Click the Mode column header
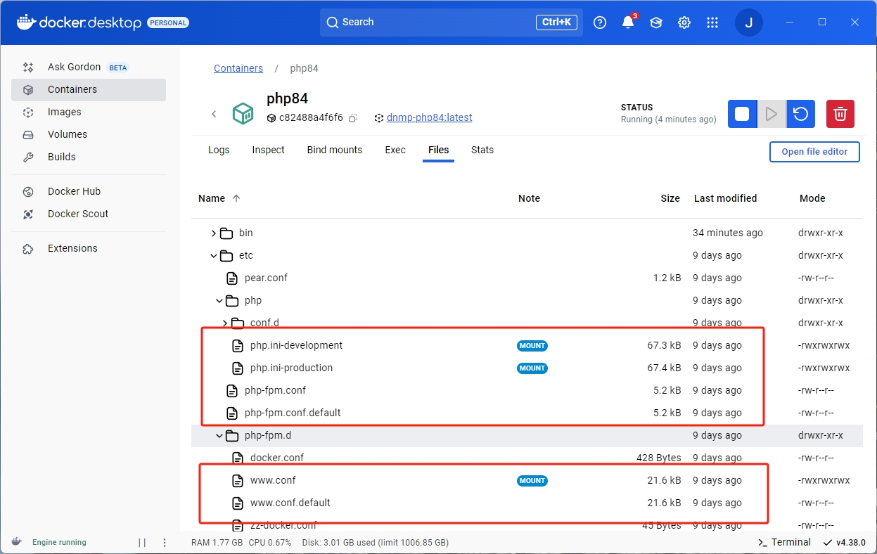This screenshot has height=554, width=877. click(x=812, y=198)
